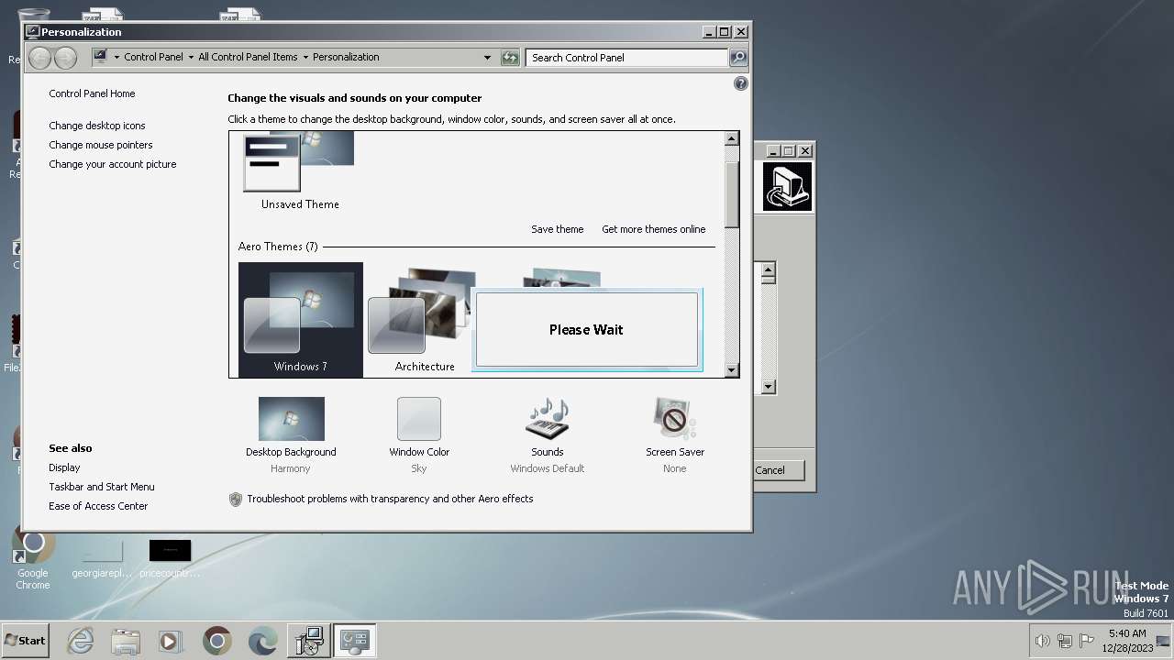Click Troubleshoot problems with transparency link
1174x660 pixels.
(390, 499)
